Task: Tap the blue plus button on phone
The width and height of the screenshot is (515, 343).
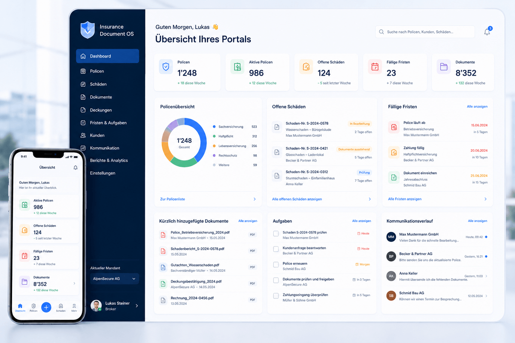Action: pos(46,307)
